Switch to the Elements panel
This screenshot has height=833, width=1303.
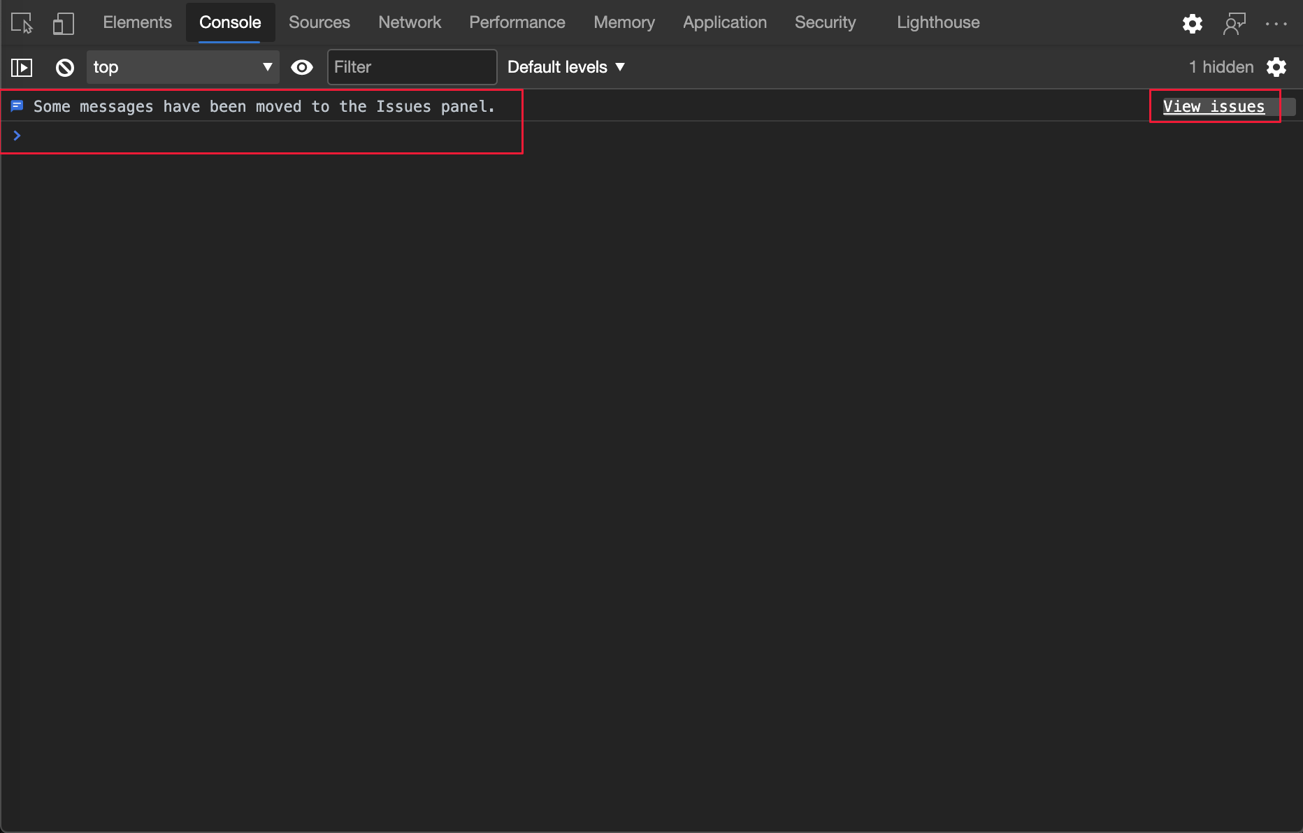[137, 22]
